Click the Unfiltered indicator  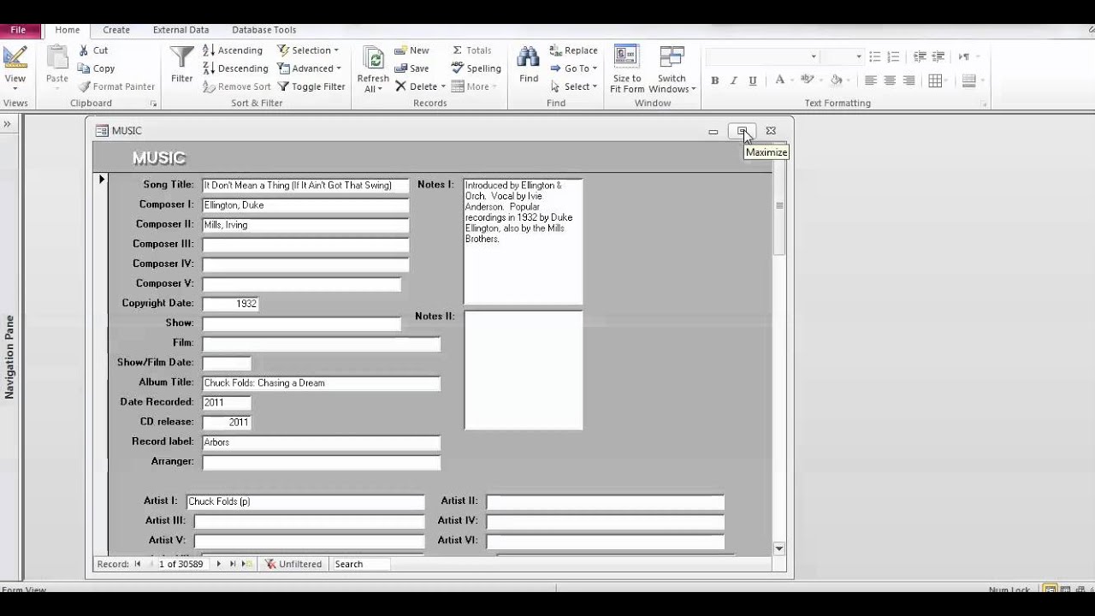point(293,564)
